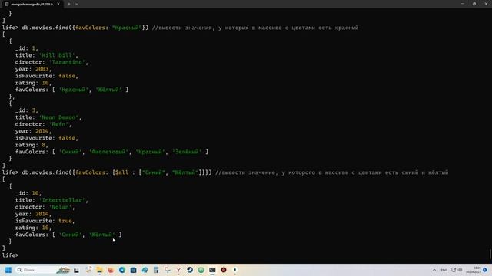The height and width of the screenshot is (276, 492).
Task: Open the Windows Start menu
Action: click(x=8, y=270)
